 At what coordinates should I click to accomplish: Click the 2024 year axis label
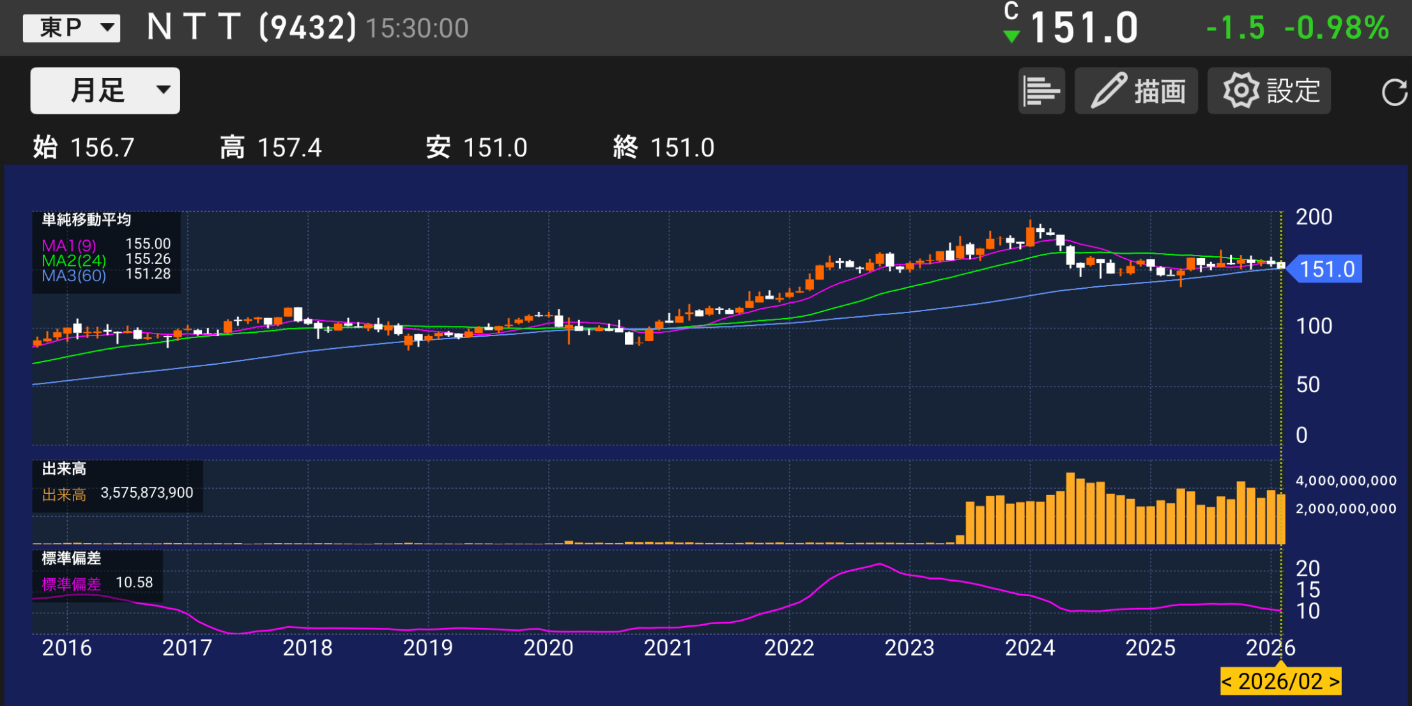click(x=1029, y=648)
